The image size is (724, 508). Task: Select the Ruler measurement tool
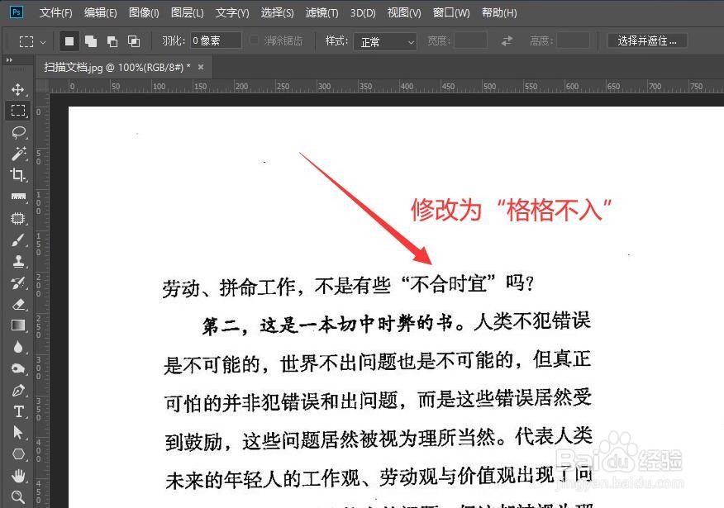[18, 197]
